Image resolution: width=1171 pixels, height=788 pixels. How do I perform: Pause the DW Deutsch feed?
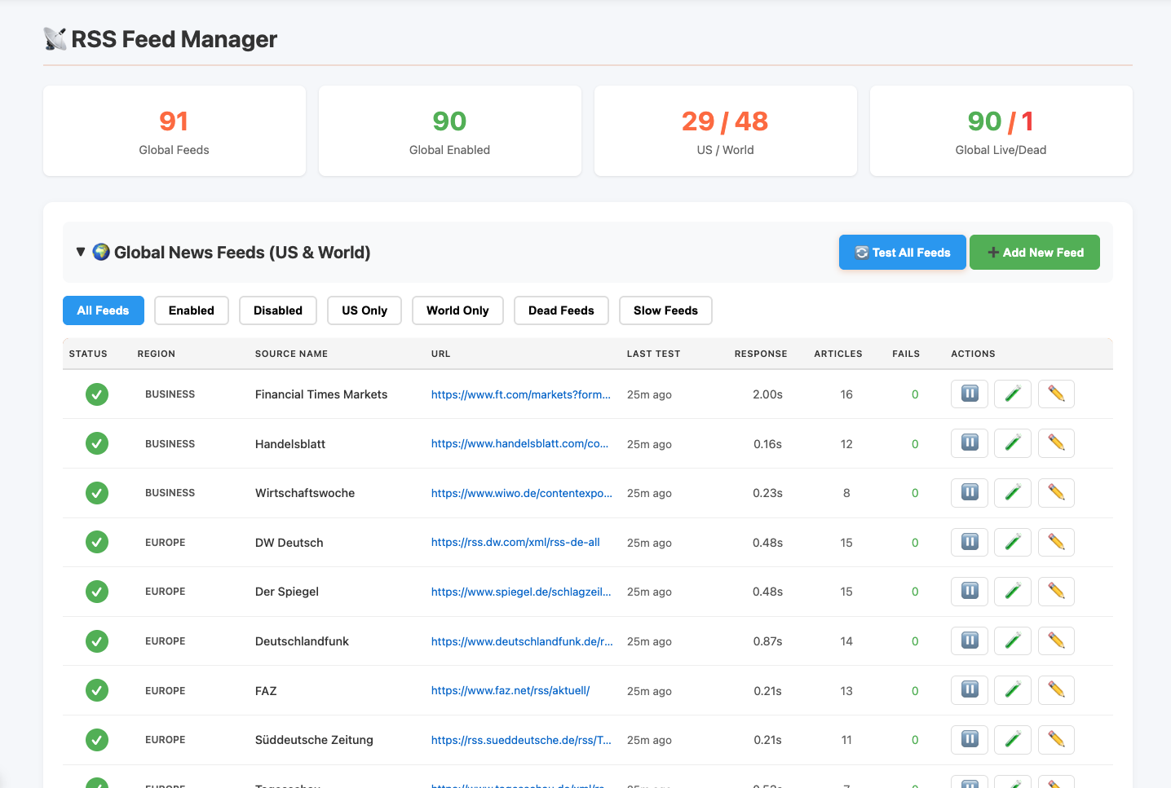pos(969,542)
